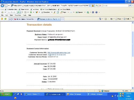Click the security padlock icon
This screenshot has height=100, width=134.
pos(93,6)
